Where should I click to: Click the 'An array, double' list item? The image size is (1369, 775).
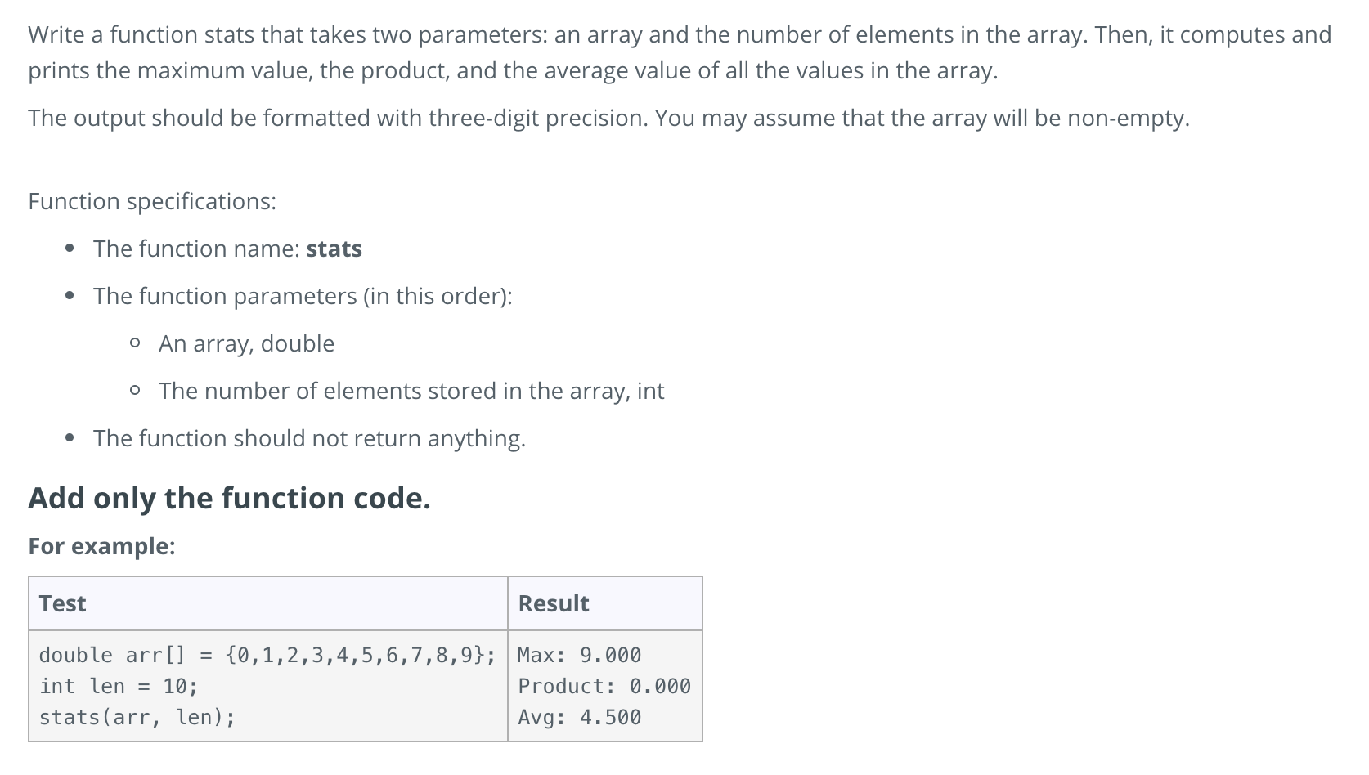[x=246, y=343]
